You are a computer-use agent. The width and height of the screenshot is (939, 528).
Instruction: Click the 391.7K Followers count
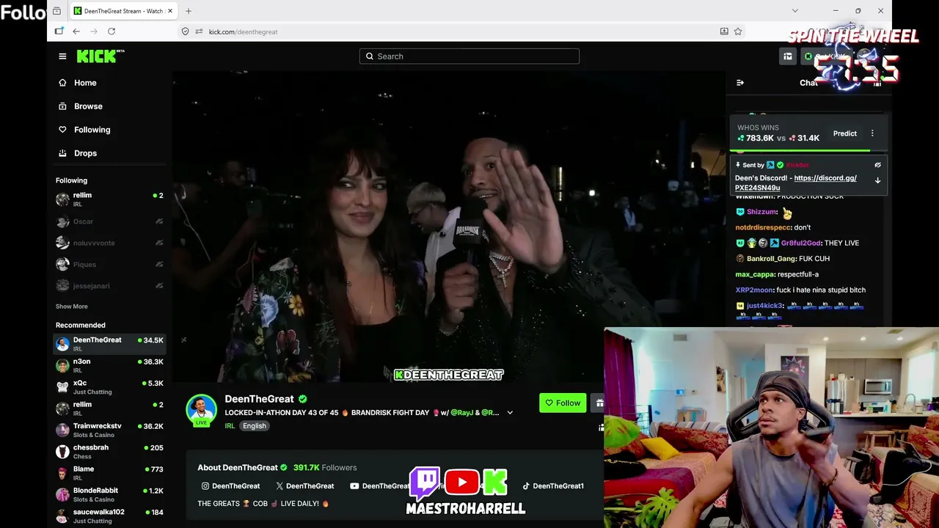325,468
